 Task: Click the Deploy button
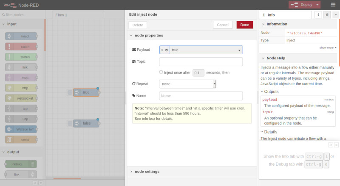(x=302, y=5)
